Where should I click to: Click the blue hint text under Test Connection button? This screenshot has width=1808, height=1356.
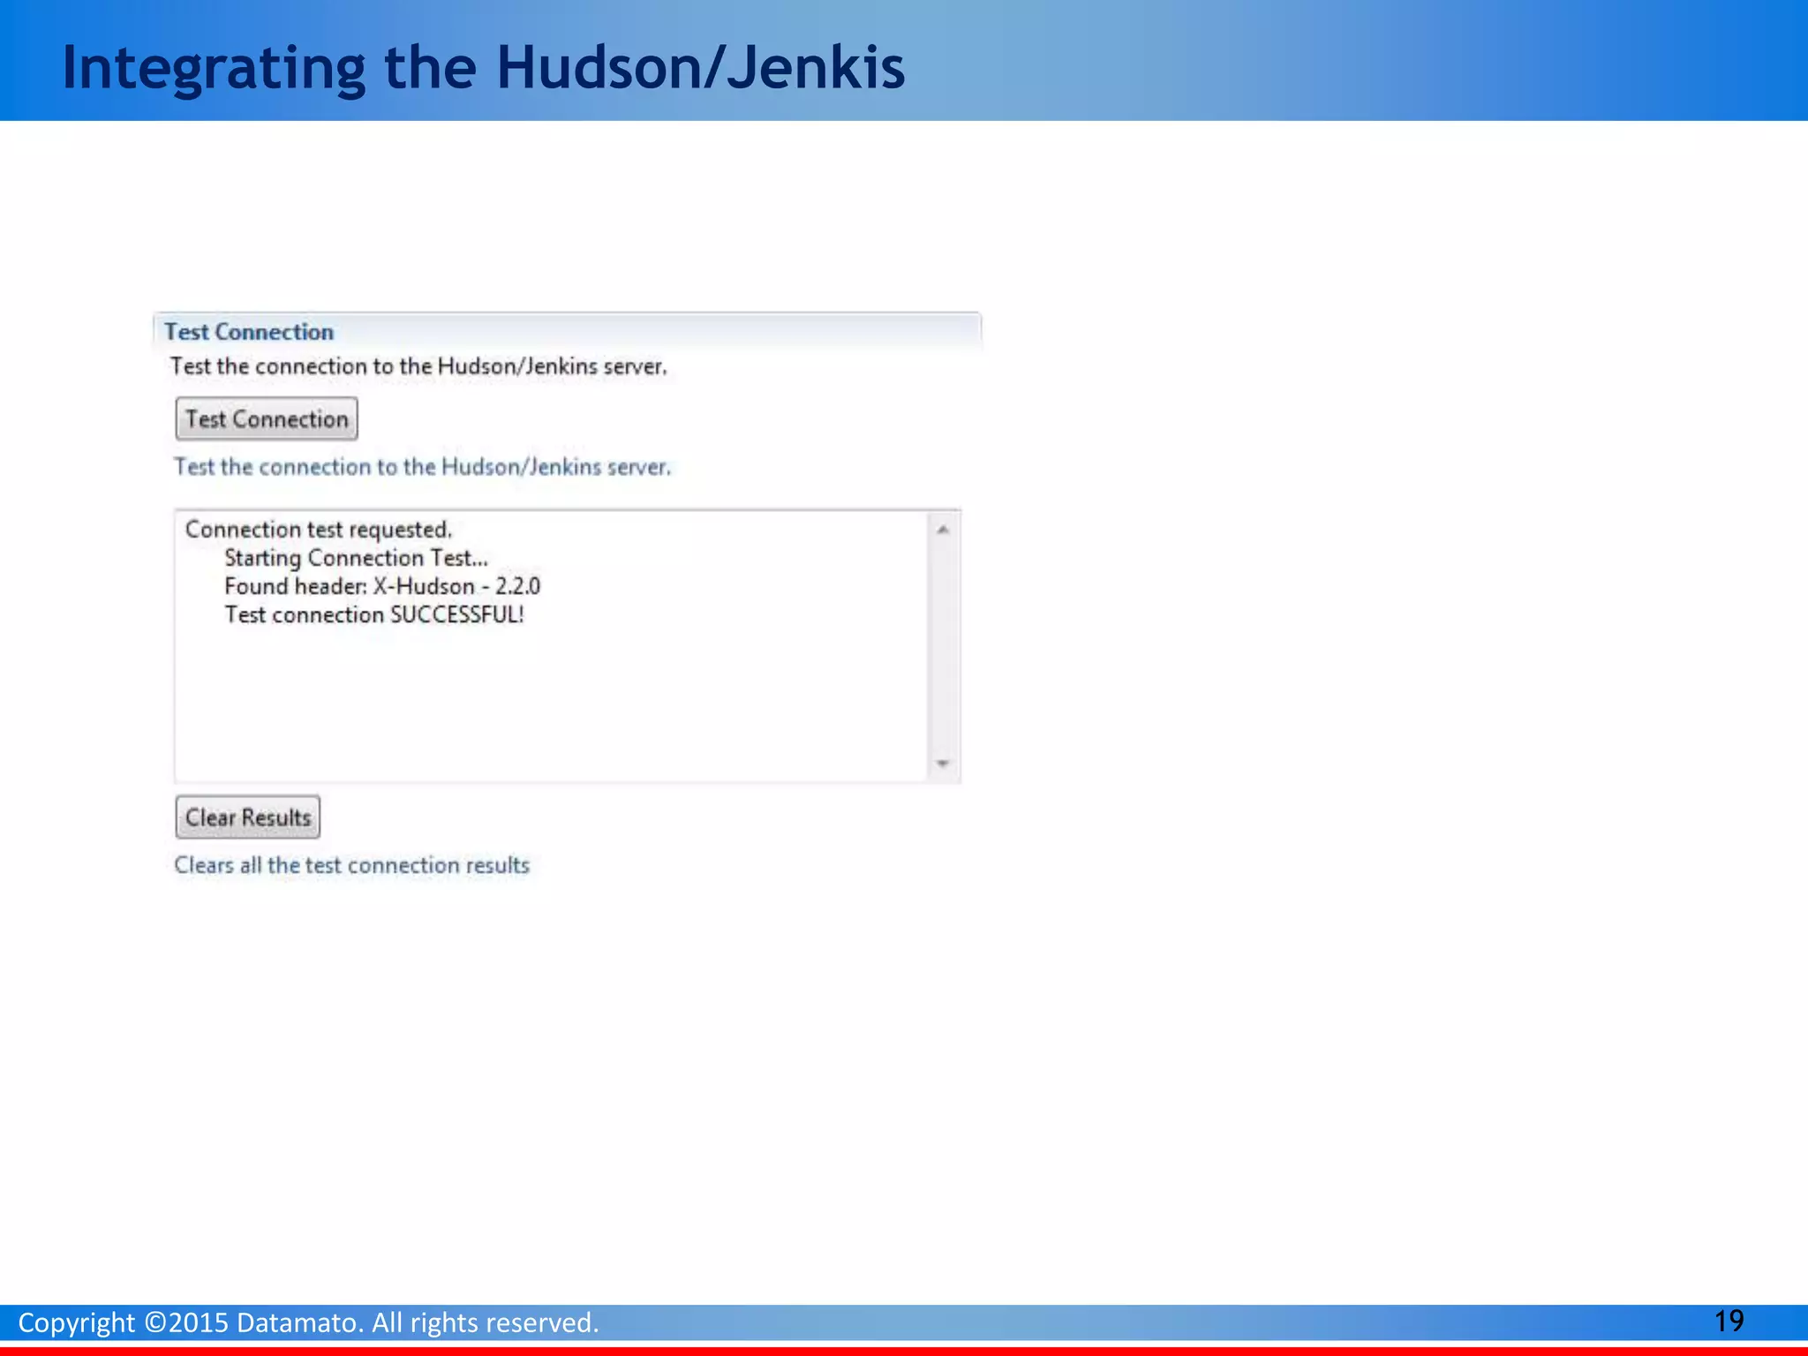point(422,466)
